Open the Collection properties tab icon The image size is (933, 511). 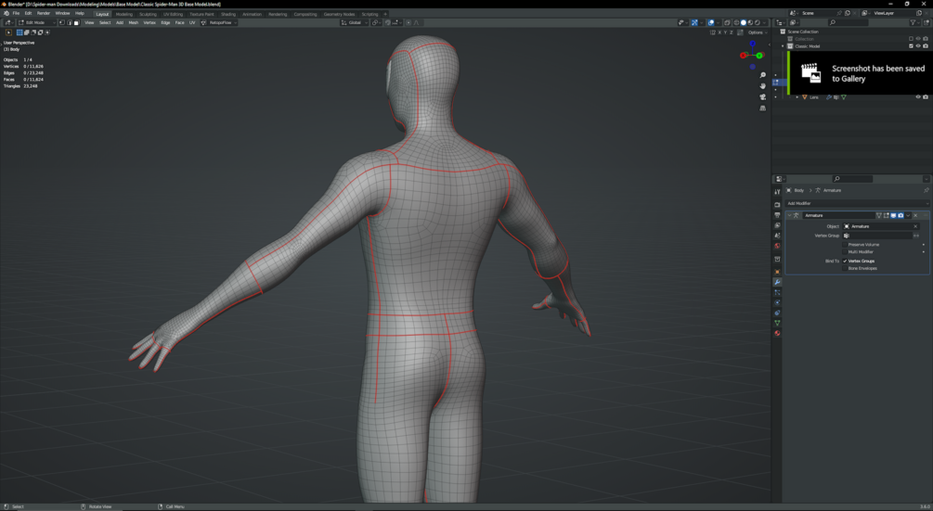tap(777, 259)
